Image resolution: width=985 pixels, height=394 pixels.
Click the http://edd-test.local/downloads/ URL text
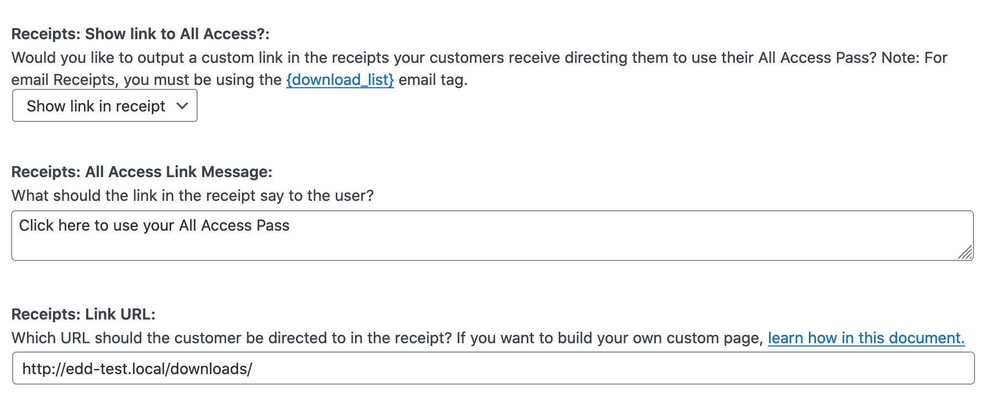pyautogui.click(x=137, y=369)
